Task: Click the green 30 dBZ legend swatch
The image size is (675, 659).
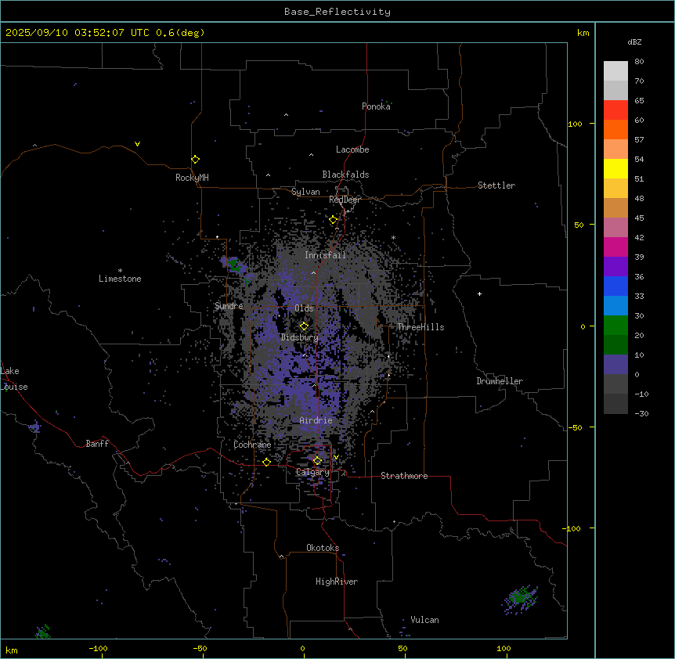Action: click(x=615, y=325)
